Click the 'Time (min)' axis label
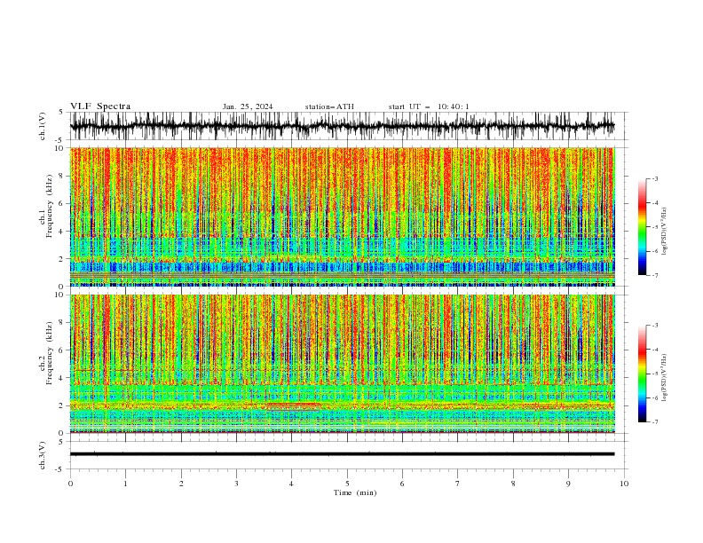 point(355,492)
